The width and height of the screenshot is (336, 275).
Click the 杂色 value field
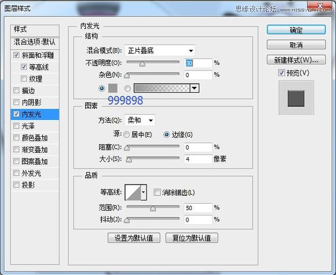point(198,75)
